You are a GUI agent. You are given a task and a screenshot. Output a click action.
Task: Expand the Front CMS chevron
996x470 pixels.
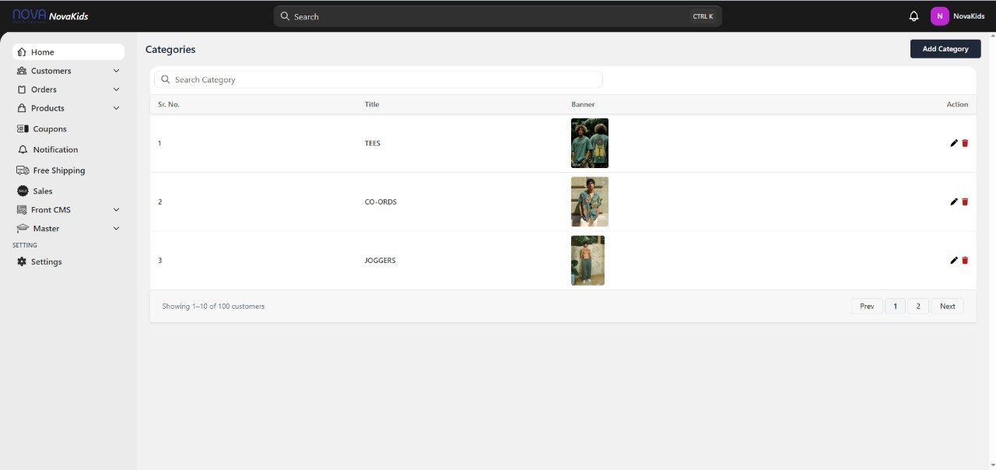click(x=116, y=210)
